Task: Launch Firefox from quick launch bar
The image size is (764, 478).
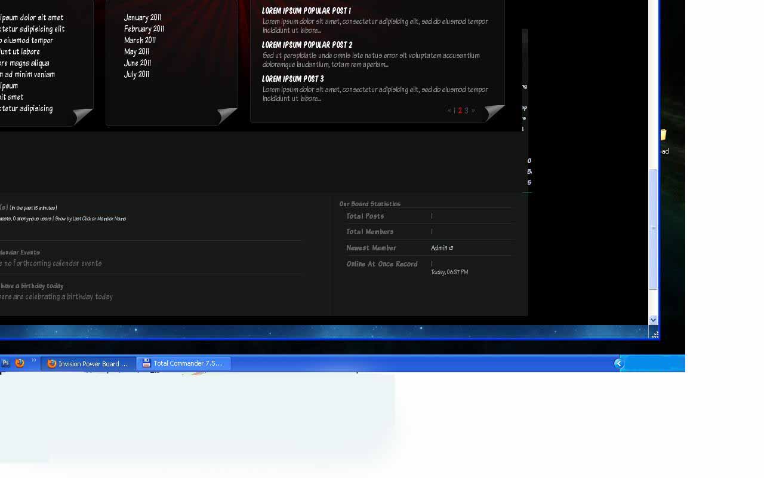Action: tap(20, 363)
